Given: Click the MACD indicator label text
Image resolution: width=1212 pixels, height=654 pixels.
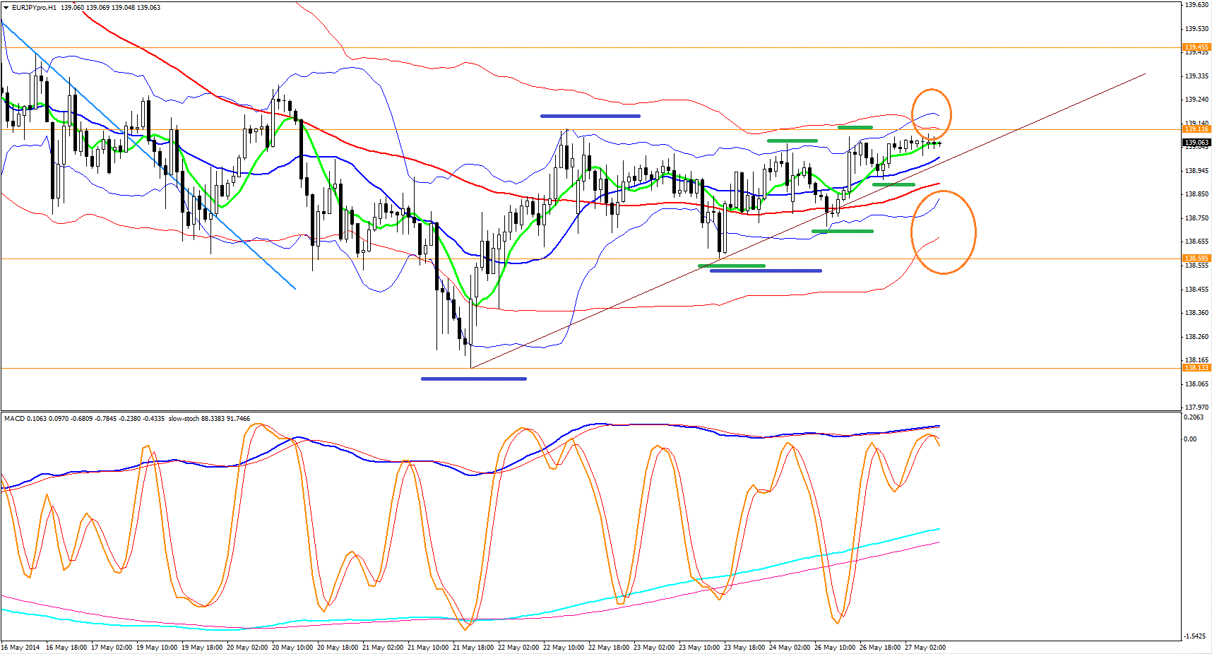Looking at the screenshot, I should pyautogui.click(x=14, y=419).
